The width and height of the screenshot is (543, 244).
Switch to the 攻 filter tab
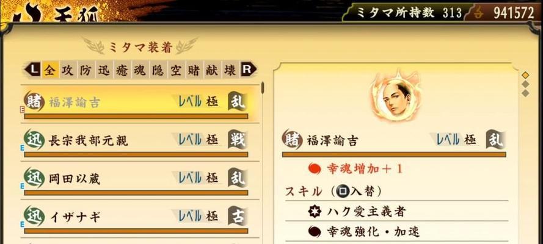click(68, 70)
